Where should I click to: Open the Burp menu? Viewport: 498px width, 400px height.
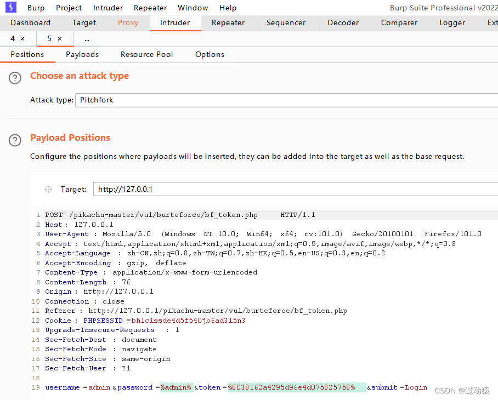(36, 8)
